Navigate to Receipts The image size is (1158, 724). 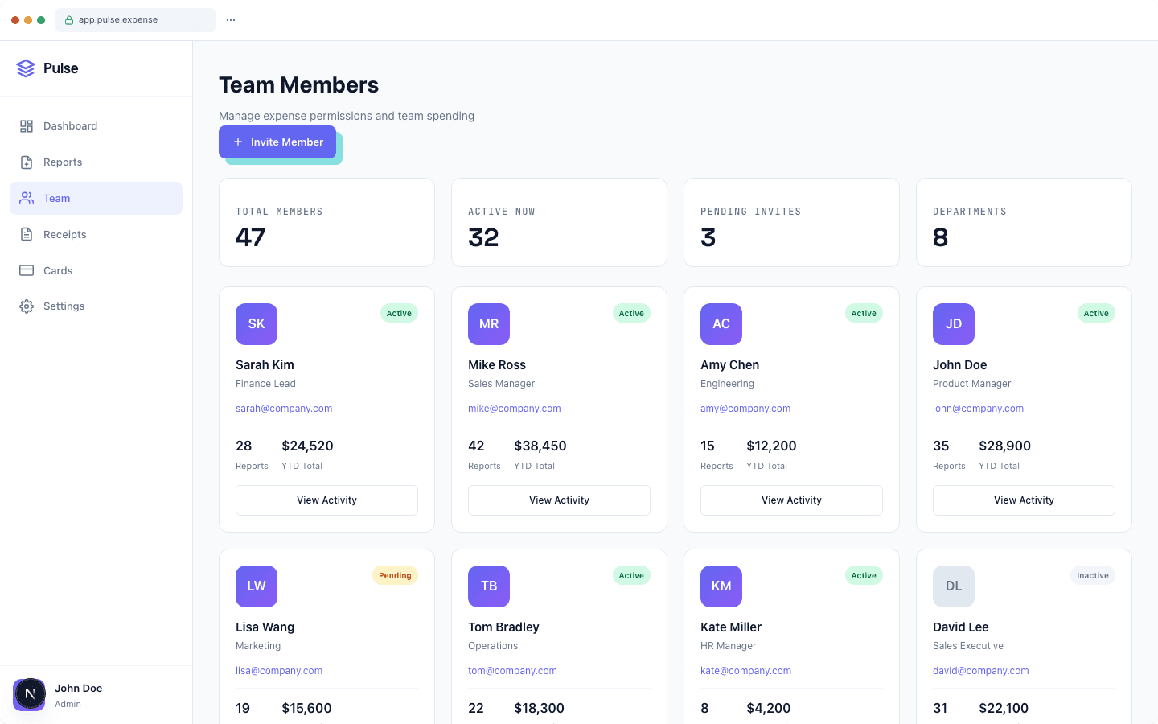96,234
